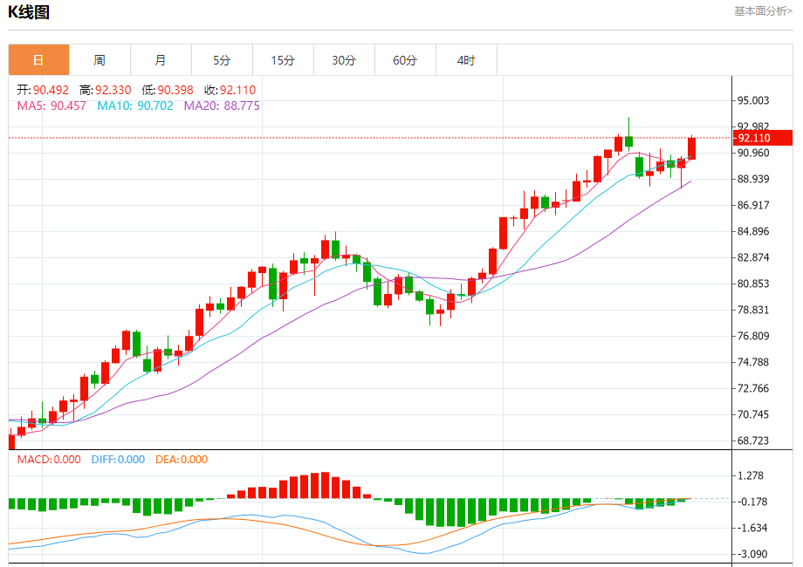Screen dimensions: 803x567
Task: Switch to the 周 weekly tab
Action: click(x=100, y=60)
